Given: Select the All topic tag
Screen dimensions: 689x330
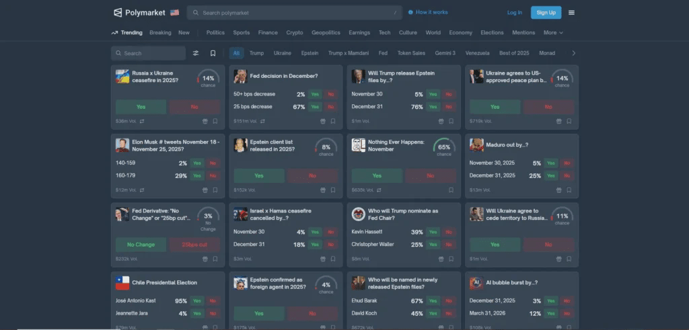Looking at the screenshot, I should click(x=236, y=53).
